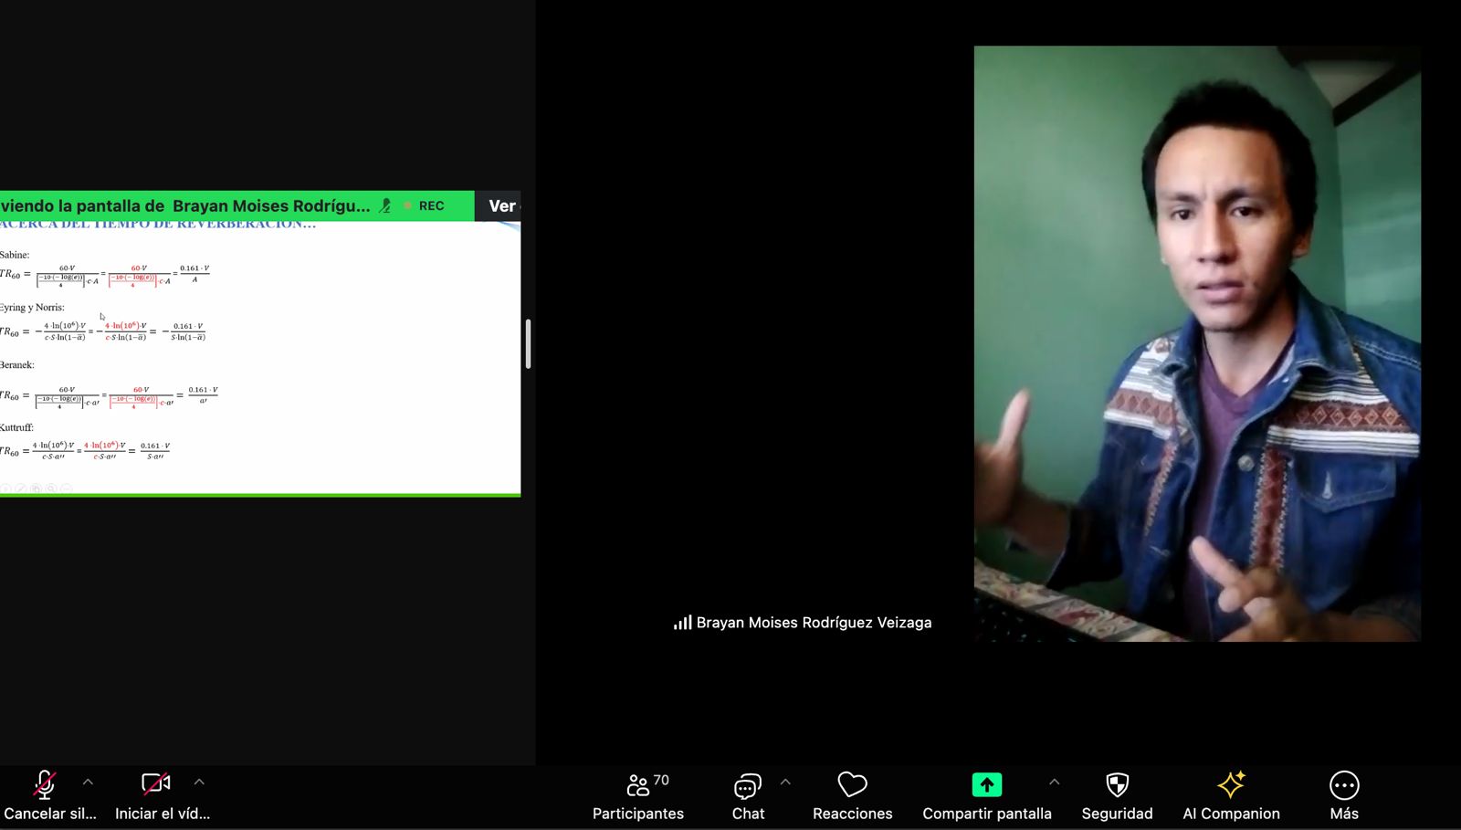This screenshot has width=1461, height=830.
Task: Click the green 'viendo la pantalla de' banner
Action: point(183,206)
